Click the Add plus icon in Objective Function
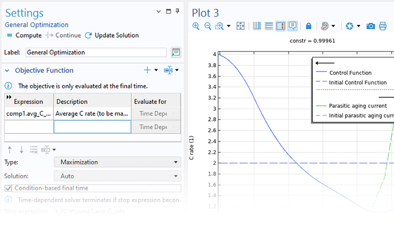The height and width of the screenshot is (225, 394). point(147,70)
